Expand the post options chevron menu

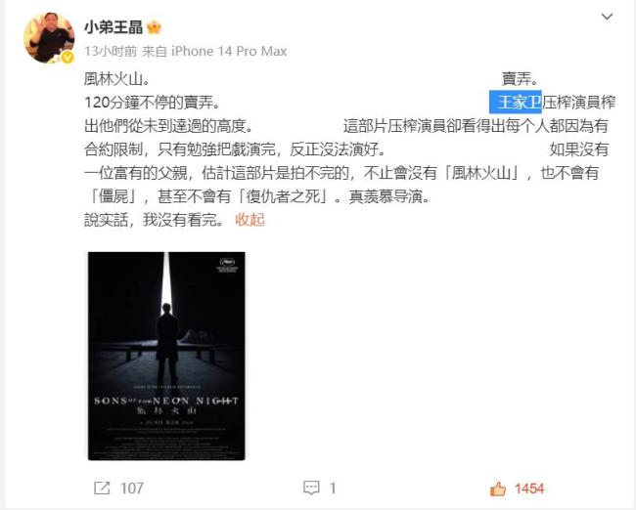pos(607,17)
